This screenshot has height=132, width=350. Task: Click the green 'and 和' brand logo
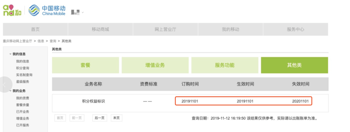click(x=12, y=10)
